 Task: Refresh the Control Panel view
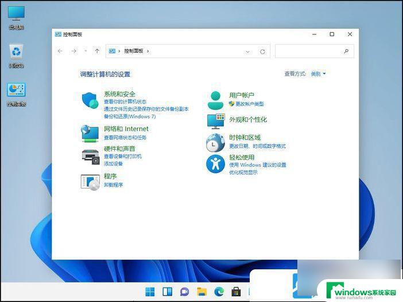(x=262, y=52)
